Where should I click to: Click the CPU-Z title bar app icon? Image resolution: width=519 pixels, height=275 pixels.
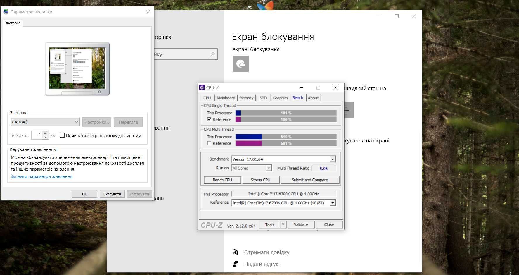coord(202,87)
